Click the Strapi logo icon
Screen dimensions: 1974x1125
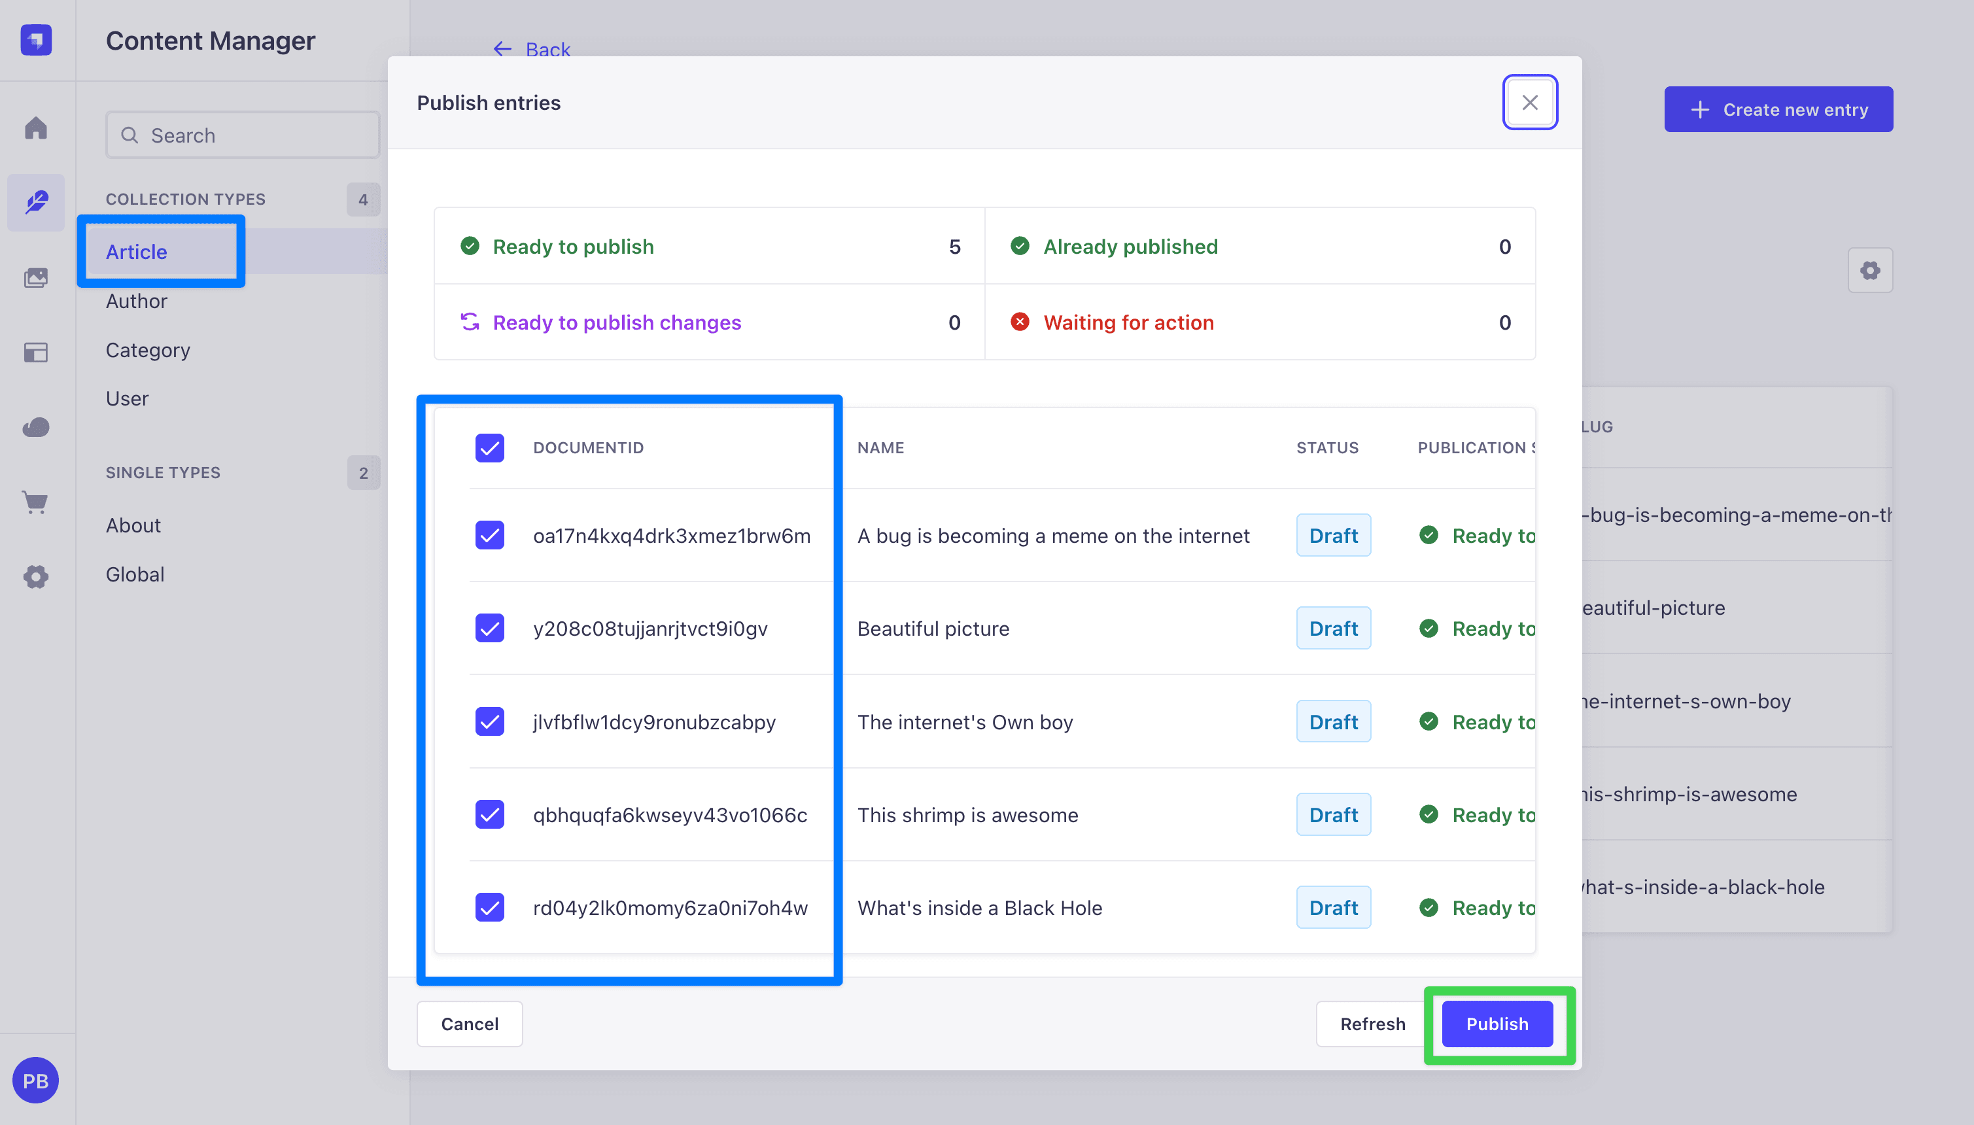35,39
